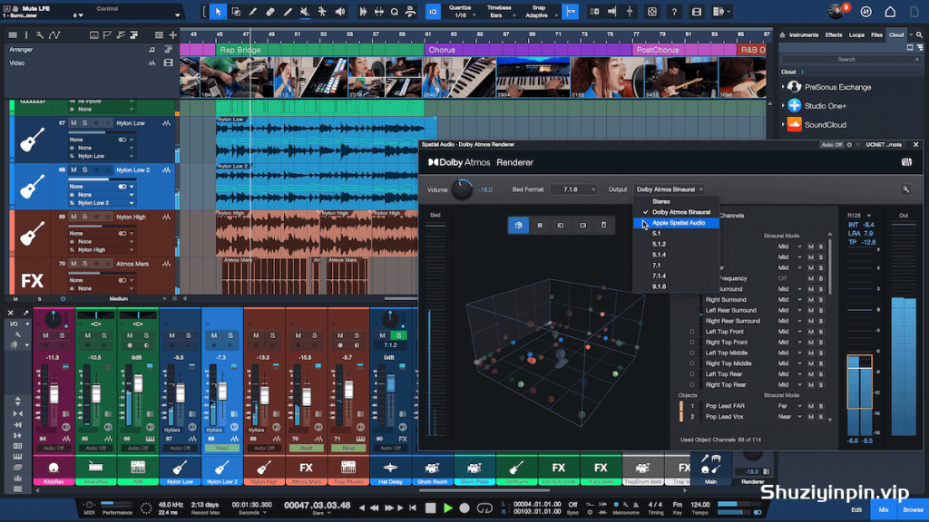Open the Timebase Bars dropdown
Image resolution: width=929 pixels, height=522 pixels.
500,12
